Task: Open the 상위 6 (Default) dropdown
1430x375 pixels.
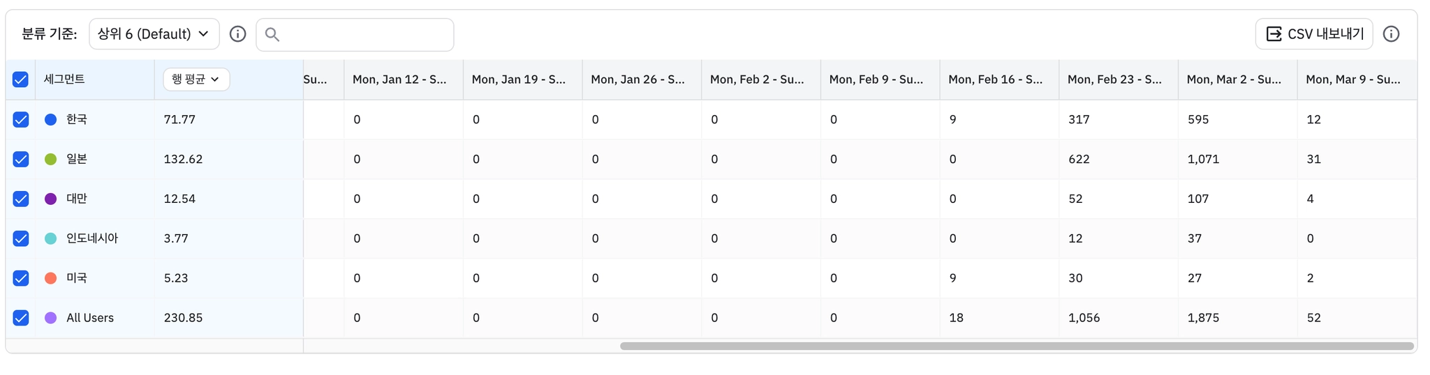Action: click(x=154, y=34)
